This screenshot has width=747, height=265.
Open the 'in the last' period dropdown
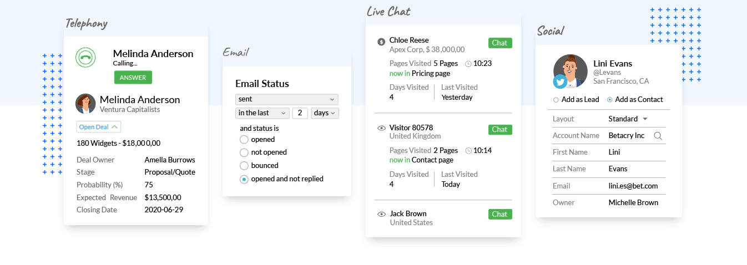click(262, 113)
